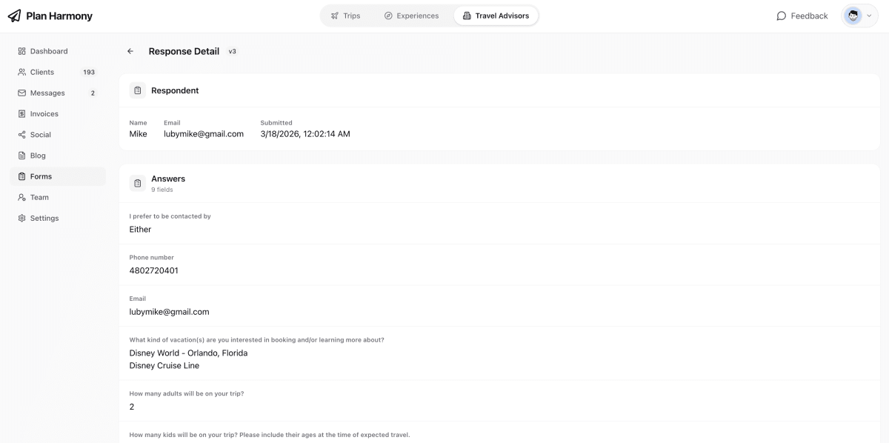This screenshot has width=889, height=443.
Task: Select the Travel Advisors tab
Action: pos(496,16)
